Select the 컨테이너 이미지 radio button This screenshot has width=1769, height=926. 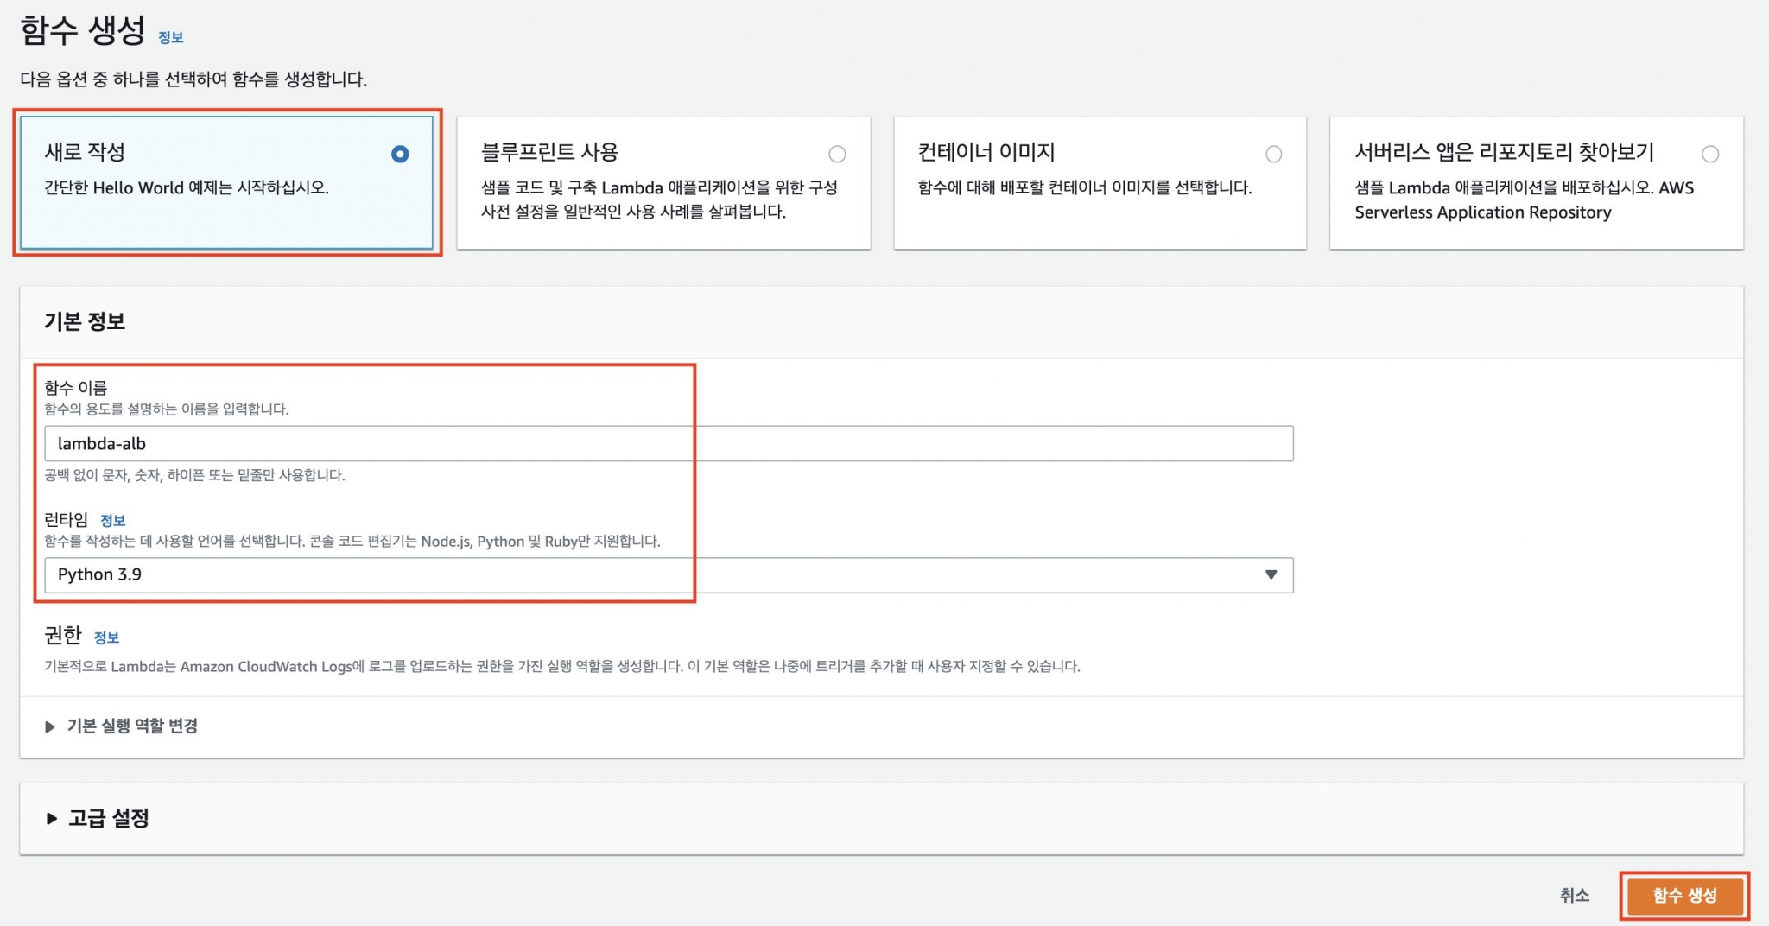1275,154
